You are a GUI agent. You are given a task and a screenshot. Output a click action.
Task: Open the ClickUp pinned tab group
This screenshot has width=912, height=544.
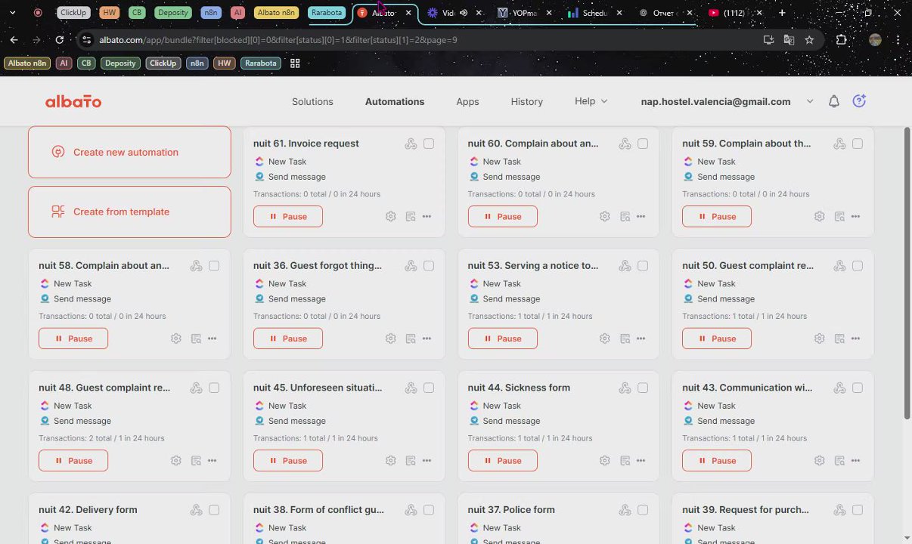tap(73, 13)
